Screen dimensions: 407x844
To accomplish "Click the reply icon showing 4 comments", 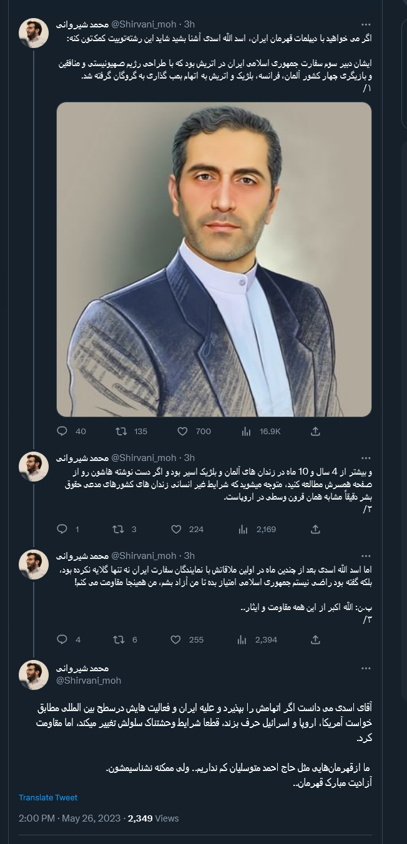I will pos(62,639).
